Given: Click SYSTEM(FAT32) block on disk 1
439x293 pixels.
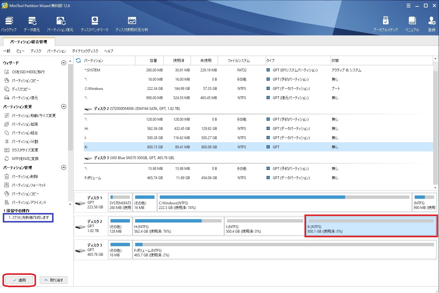Looking at the screenshot, I should click(x=120, y=203).
